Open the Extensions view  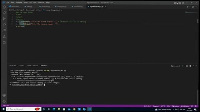tap(4, 30)
